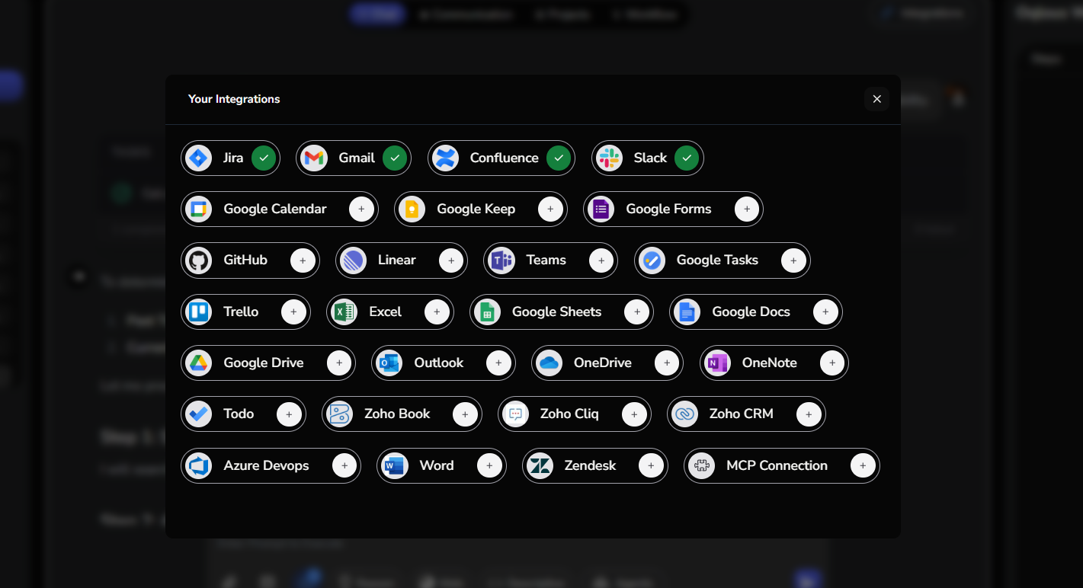Click the Slack logo icon
1083x588 pixels.
click(609, 158)
